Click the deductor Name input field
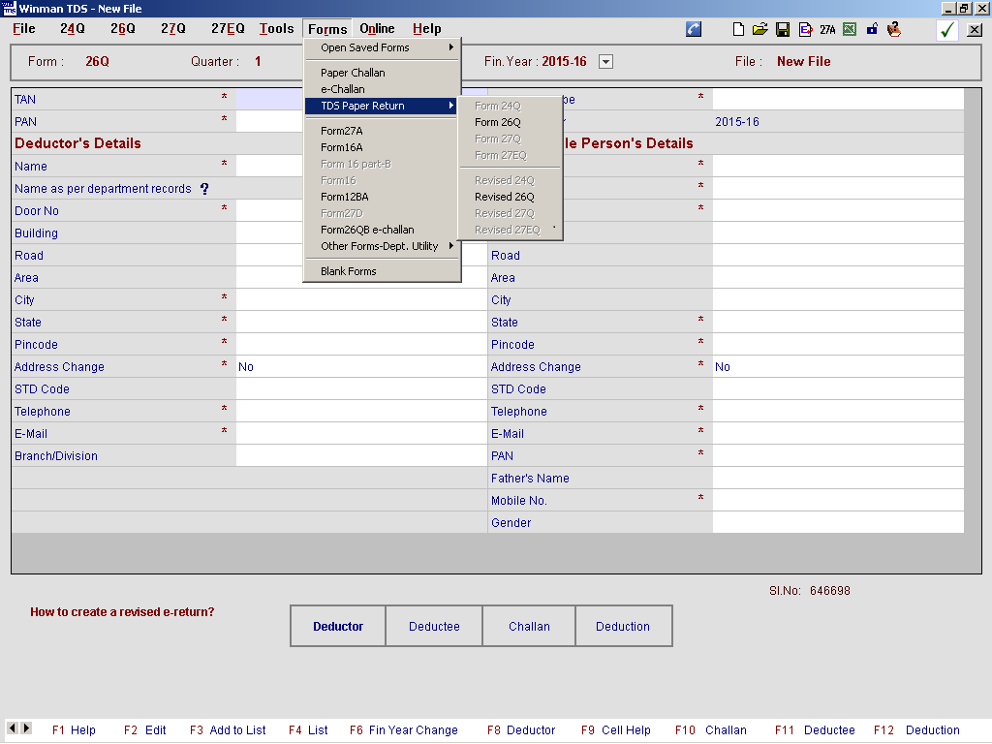 [x=360, y=167]
